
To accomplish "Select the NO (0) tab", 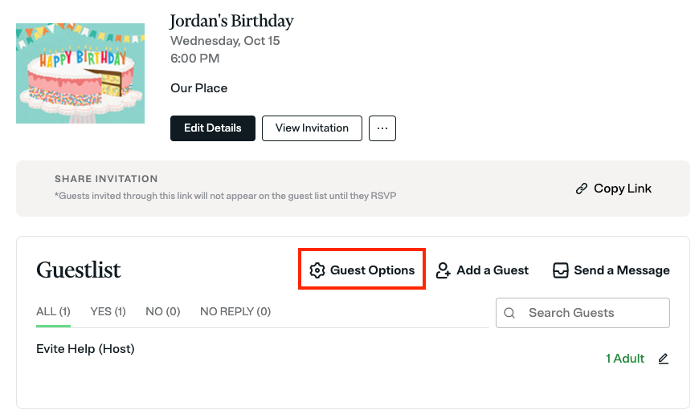I will pos(162,311).
